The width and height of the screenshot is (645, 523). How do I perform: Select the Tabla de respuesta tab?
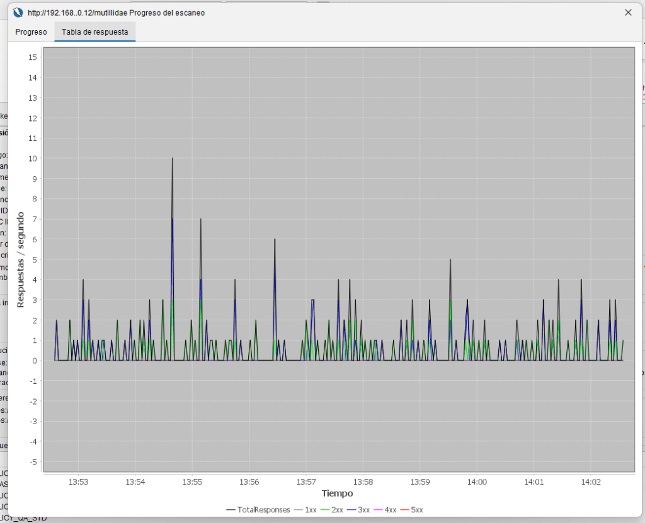(x=94, y=31)
